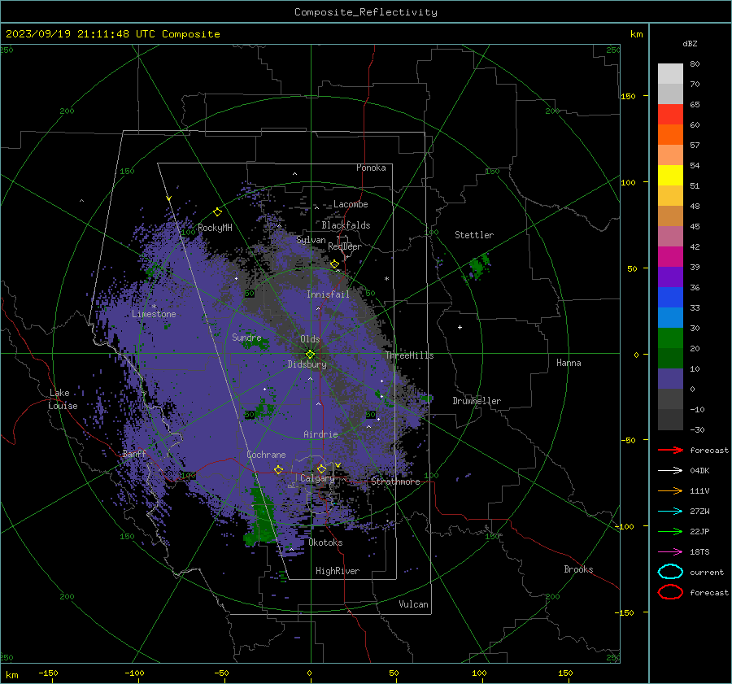Click the -150 tick on bottom axis
This screenshot has height=684, width=732.
pos(48,673)
